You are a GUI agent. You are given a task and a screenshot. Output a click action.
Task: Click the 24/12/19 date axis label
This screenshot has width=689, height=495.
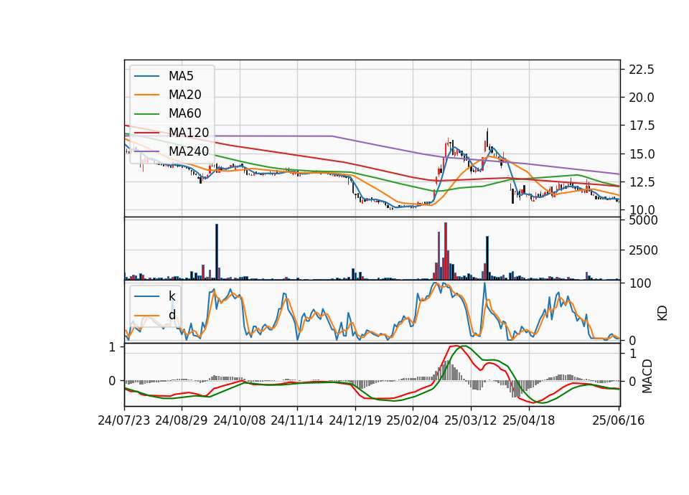click(x=355, y=420)
